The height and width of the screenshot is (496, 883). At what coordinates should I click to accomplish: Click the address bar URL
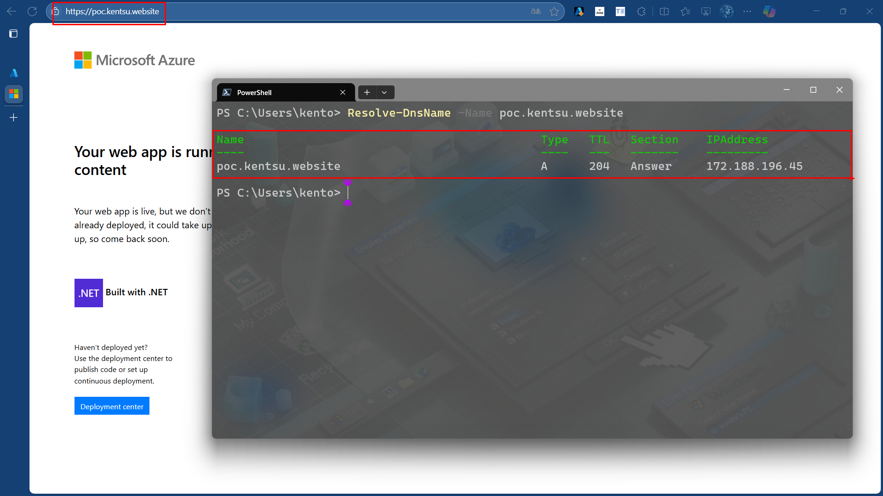[x=112, y=11]
